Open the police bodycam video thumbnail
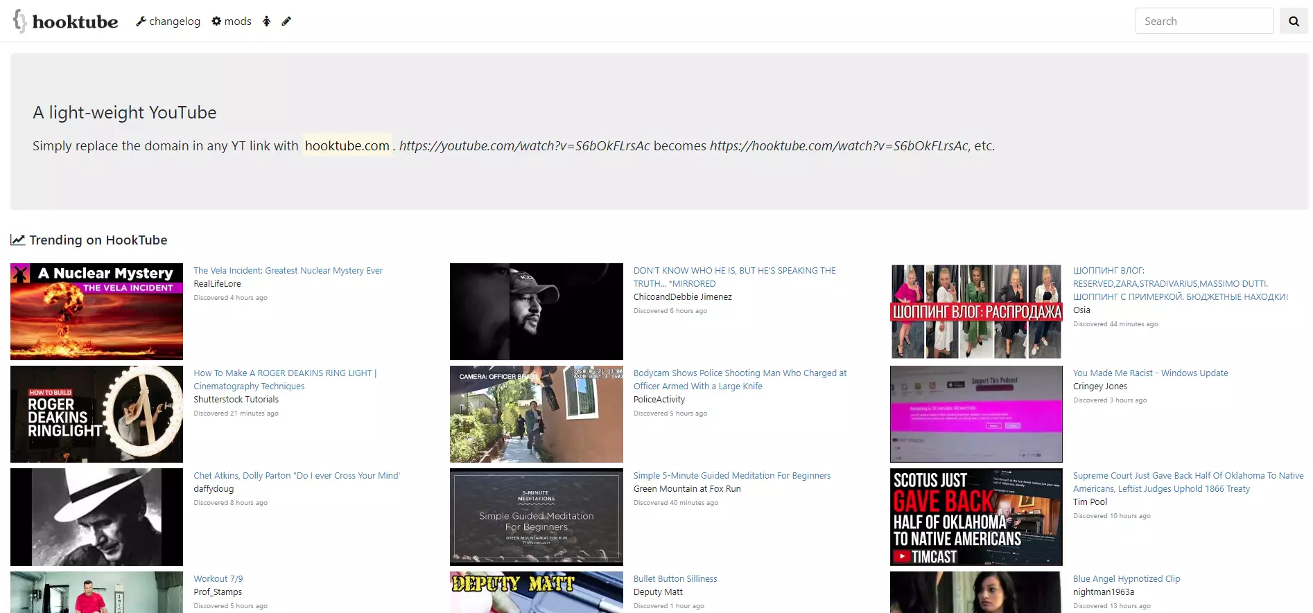Viewport: 1313px width, 613px height. (x=536, y=414)
